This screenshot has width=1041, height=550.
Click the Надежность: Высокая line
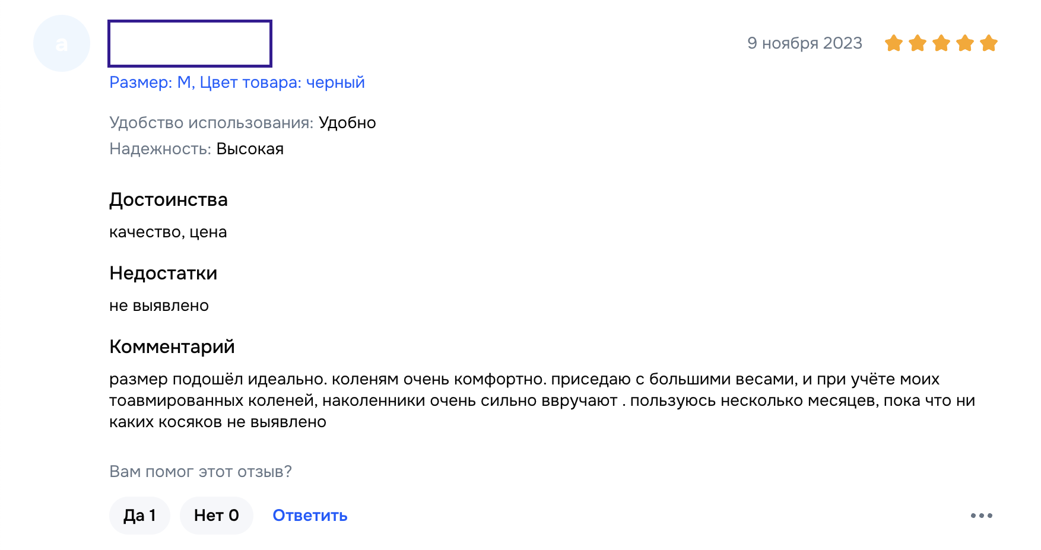[x=196, y=149]
